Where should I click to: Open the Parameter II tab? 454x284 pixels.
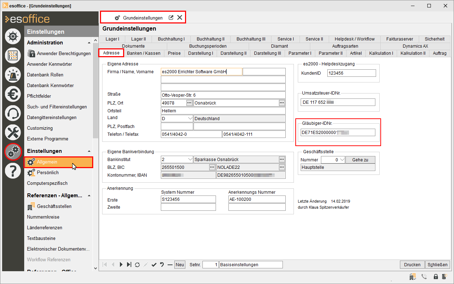point(331,53)
